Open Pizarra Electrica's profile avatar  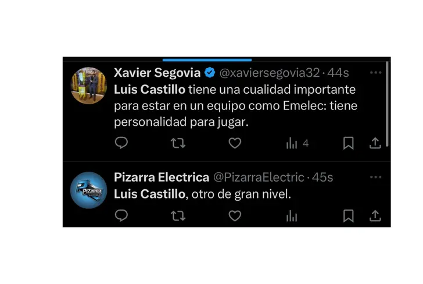pos(89,190)
